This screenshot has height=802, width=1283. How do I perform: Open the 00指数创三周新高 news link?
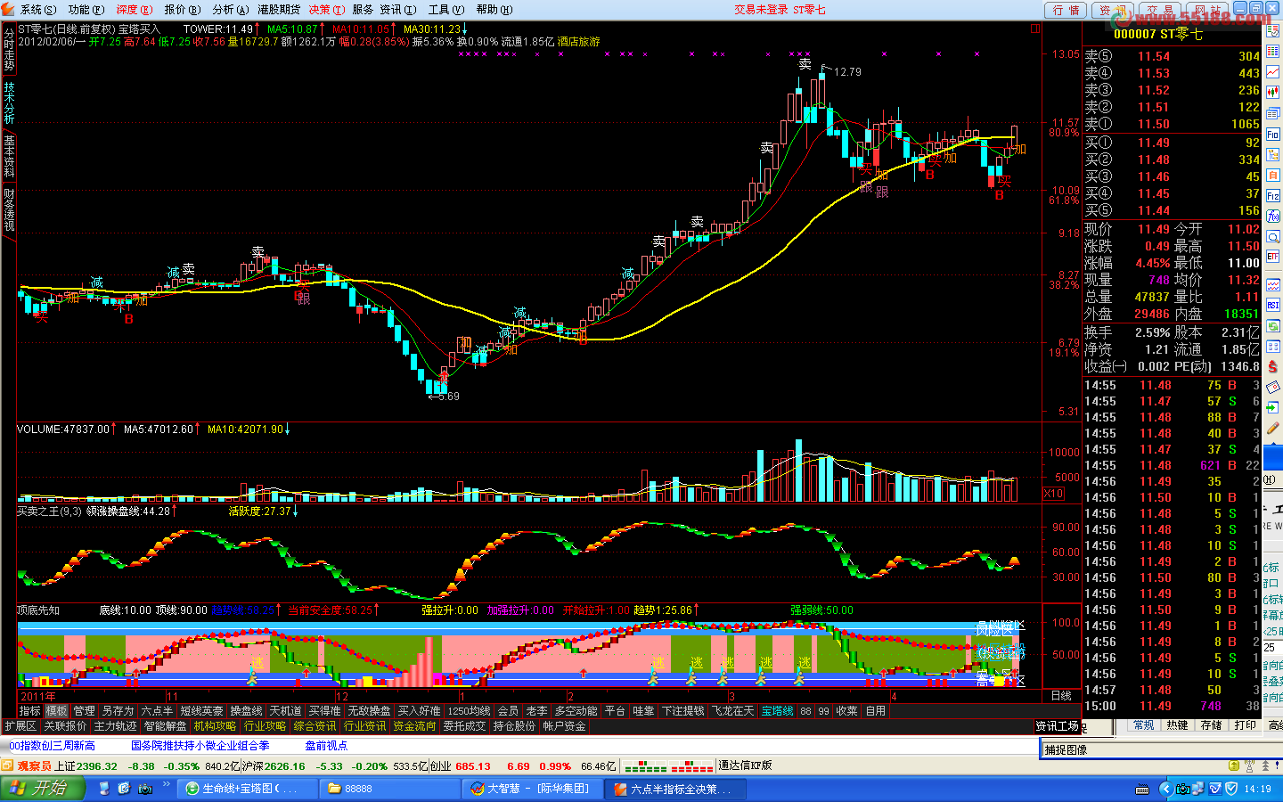point(52,746)
